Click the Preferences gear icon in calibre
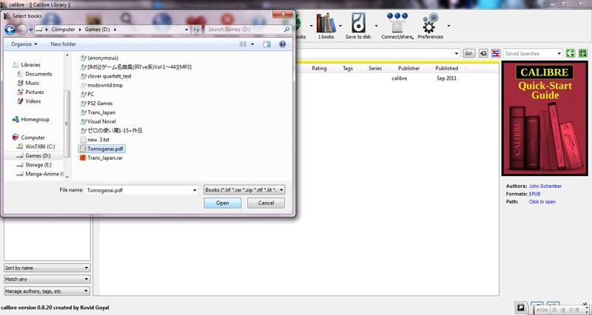Screen dimensions: 592x315 (x=430, y=26)
